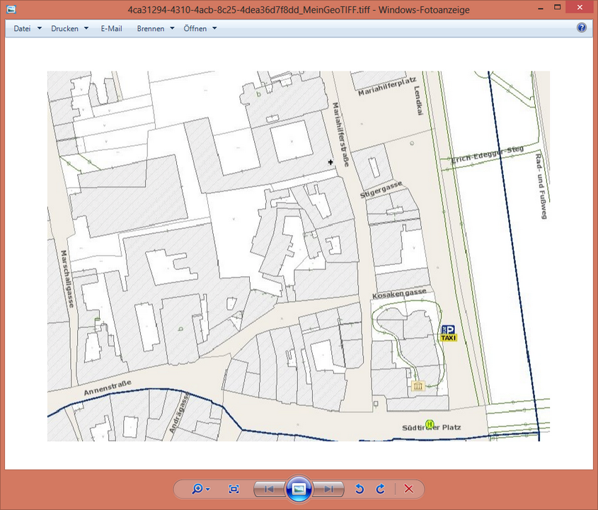The width and height of the screenshot is (598, 510).
Task: Click the museum building icon on the map
Action: click(x=418, y=386)
